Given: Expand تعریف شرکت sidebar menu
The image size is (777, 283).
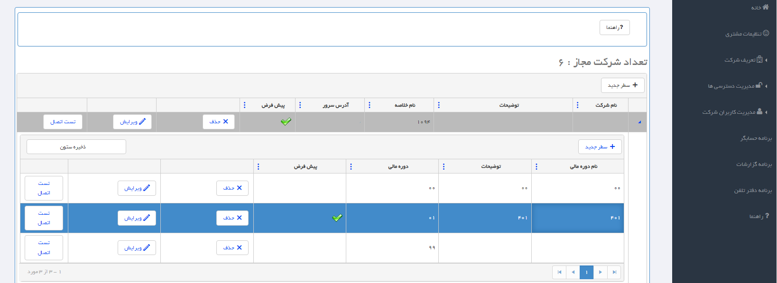Looking at the screenshot, I should pyautogui.click(x=745, y=60).
